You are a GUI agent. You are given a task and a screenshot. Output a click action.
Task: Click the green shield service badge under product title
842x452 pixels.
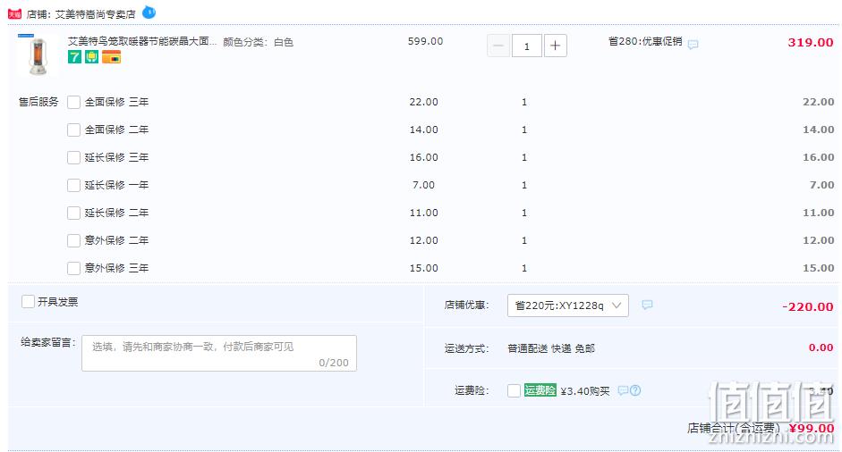click(92, 57)
